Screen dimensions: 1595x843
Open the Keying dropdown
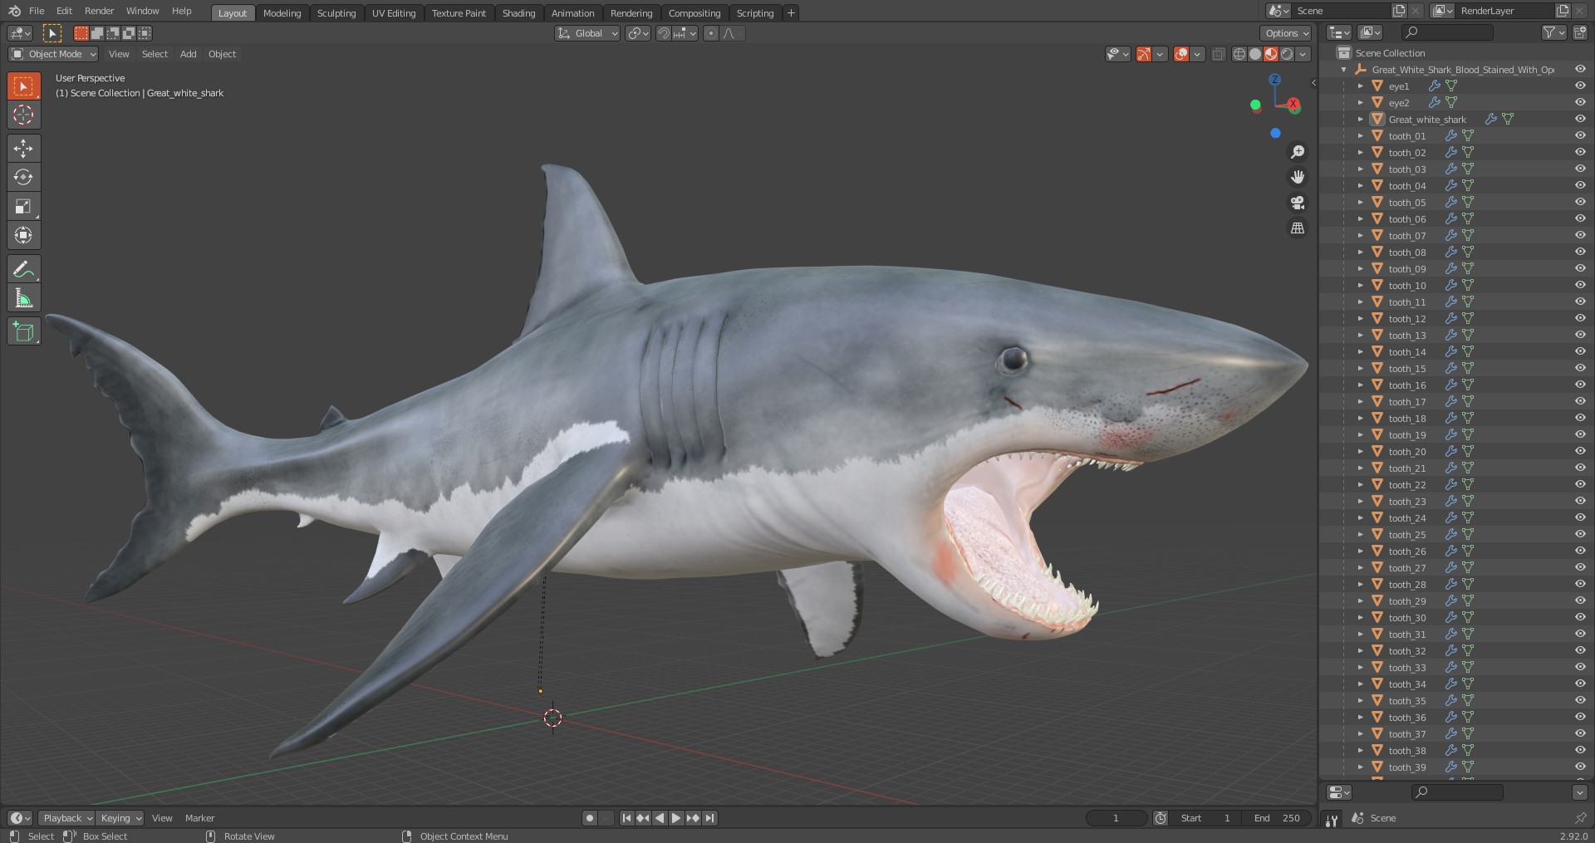point(120,818)
